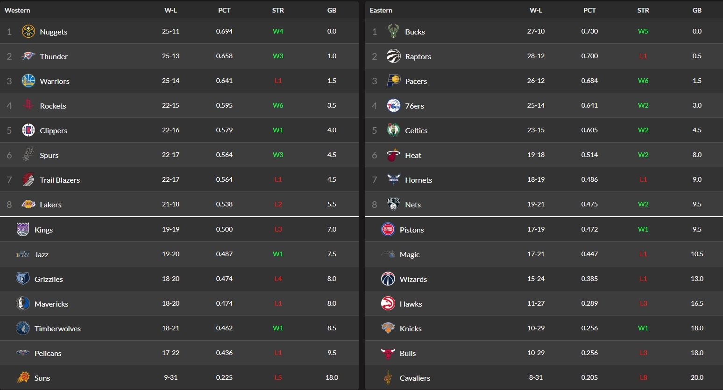The height and width of the screenshot is (390, 723).
Task: Sort Western table by W-L column
Action: (x=170, y=10)
